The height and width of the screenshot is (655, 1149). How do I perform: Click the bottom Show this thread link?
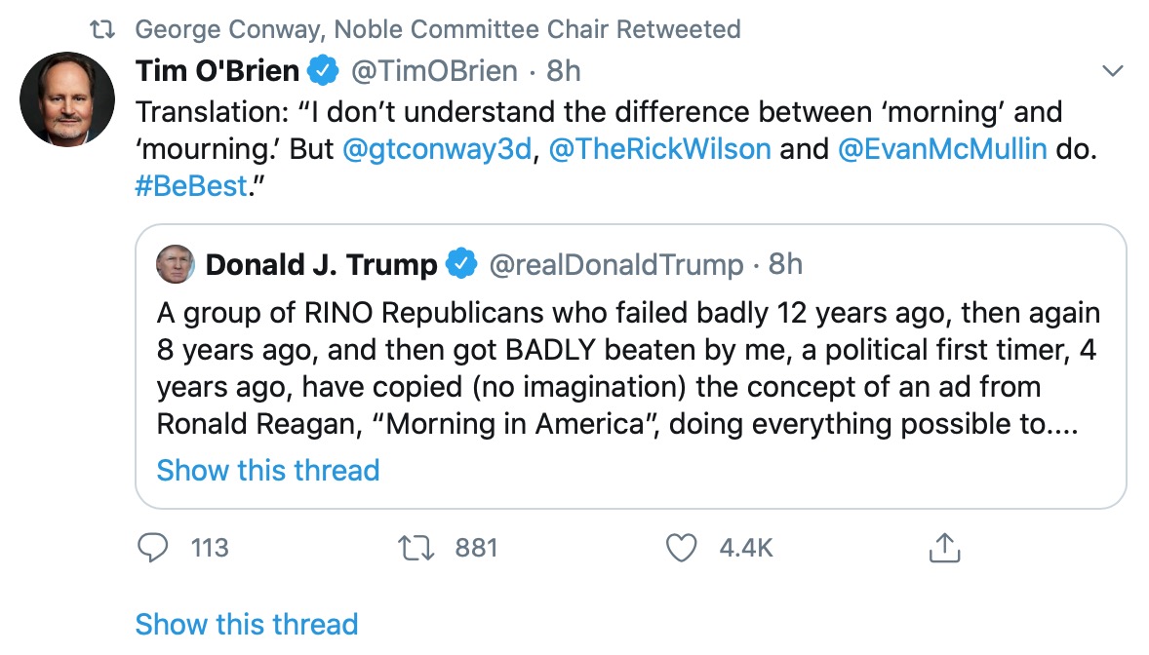[x=246, y=624]
